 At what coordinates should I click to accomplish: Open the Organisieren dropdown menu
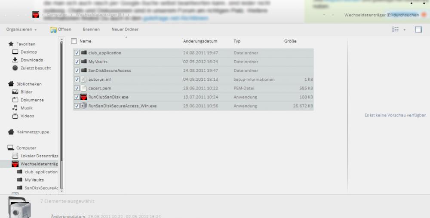point(21,29)
